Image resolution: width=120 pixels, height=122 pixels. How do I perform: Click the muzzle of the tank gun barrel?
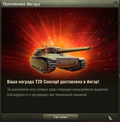(90, 48)
